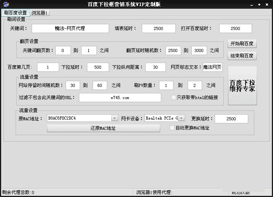Click the 百度下拉维持专家 large button
The width and height of the screenshot is (273, 197).
tap(242, 85)
